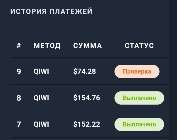Click QIWI method in payment 7

click(x=41, y=124)
